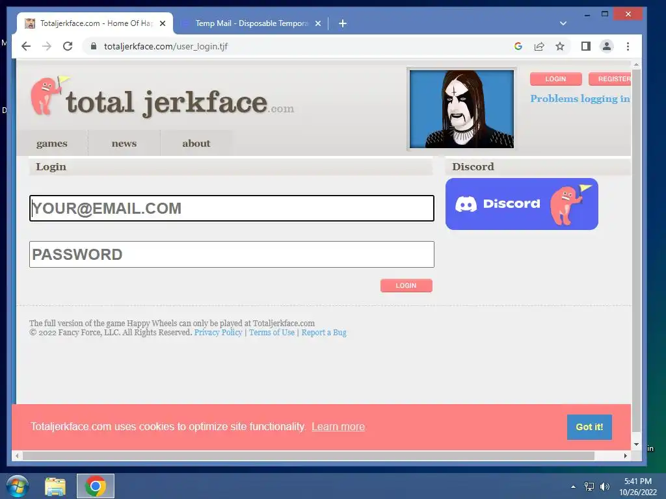Open the Report a Bug link
666x499 pixels.
[x=324, y=332]
